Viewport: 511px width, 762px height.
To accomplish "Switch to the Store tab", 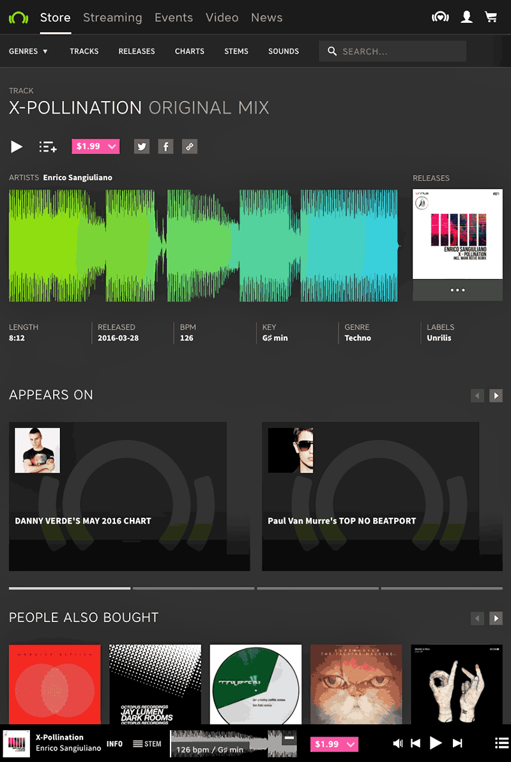I will pos(56,17).
